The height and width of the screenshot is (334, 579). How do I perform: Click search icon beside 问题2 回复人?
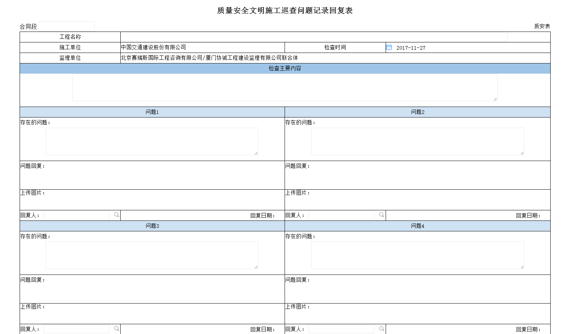(381, 215)
